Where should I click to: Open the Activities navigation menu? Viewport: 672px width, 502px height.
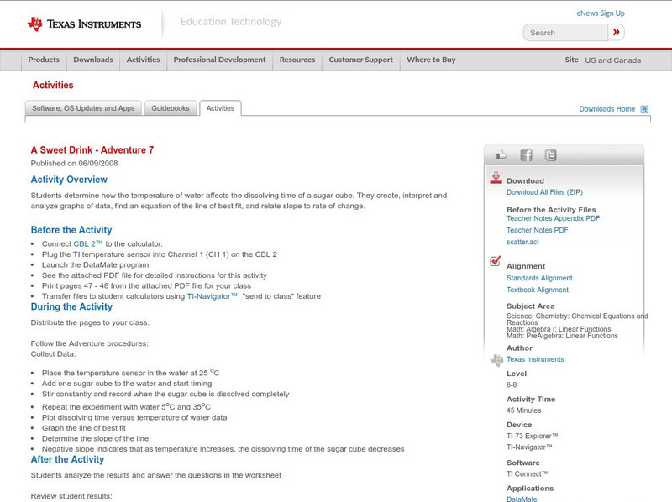pos(143,60)
